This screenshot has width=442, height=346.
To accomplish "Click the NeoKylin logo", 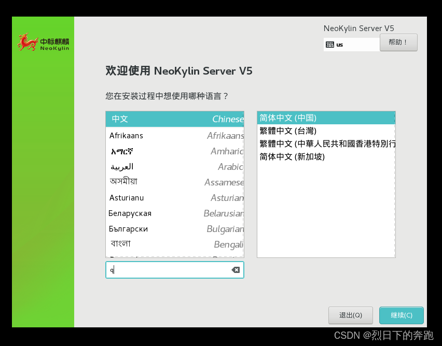I will [x=44, y=42].
